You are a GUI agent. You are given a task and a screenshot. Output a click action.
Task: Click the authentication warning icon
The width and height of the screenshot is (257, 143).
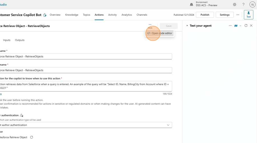tap(21, 115)
